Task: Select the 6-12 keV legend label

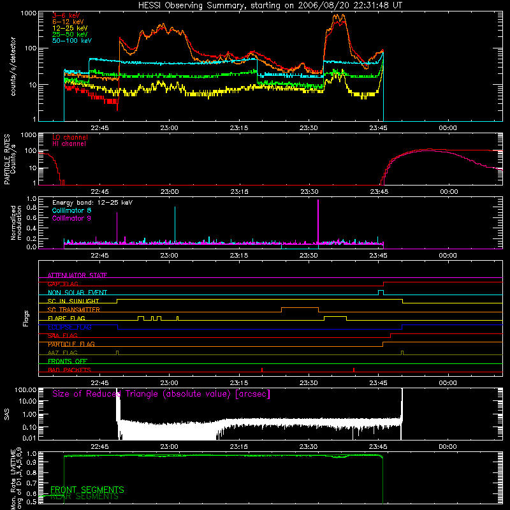Action: [x=68, y=22]
